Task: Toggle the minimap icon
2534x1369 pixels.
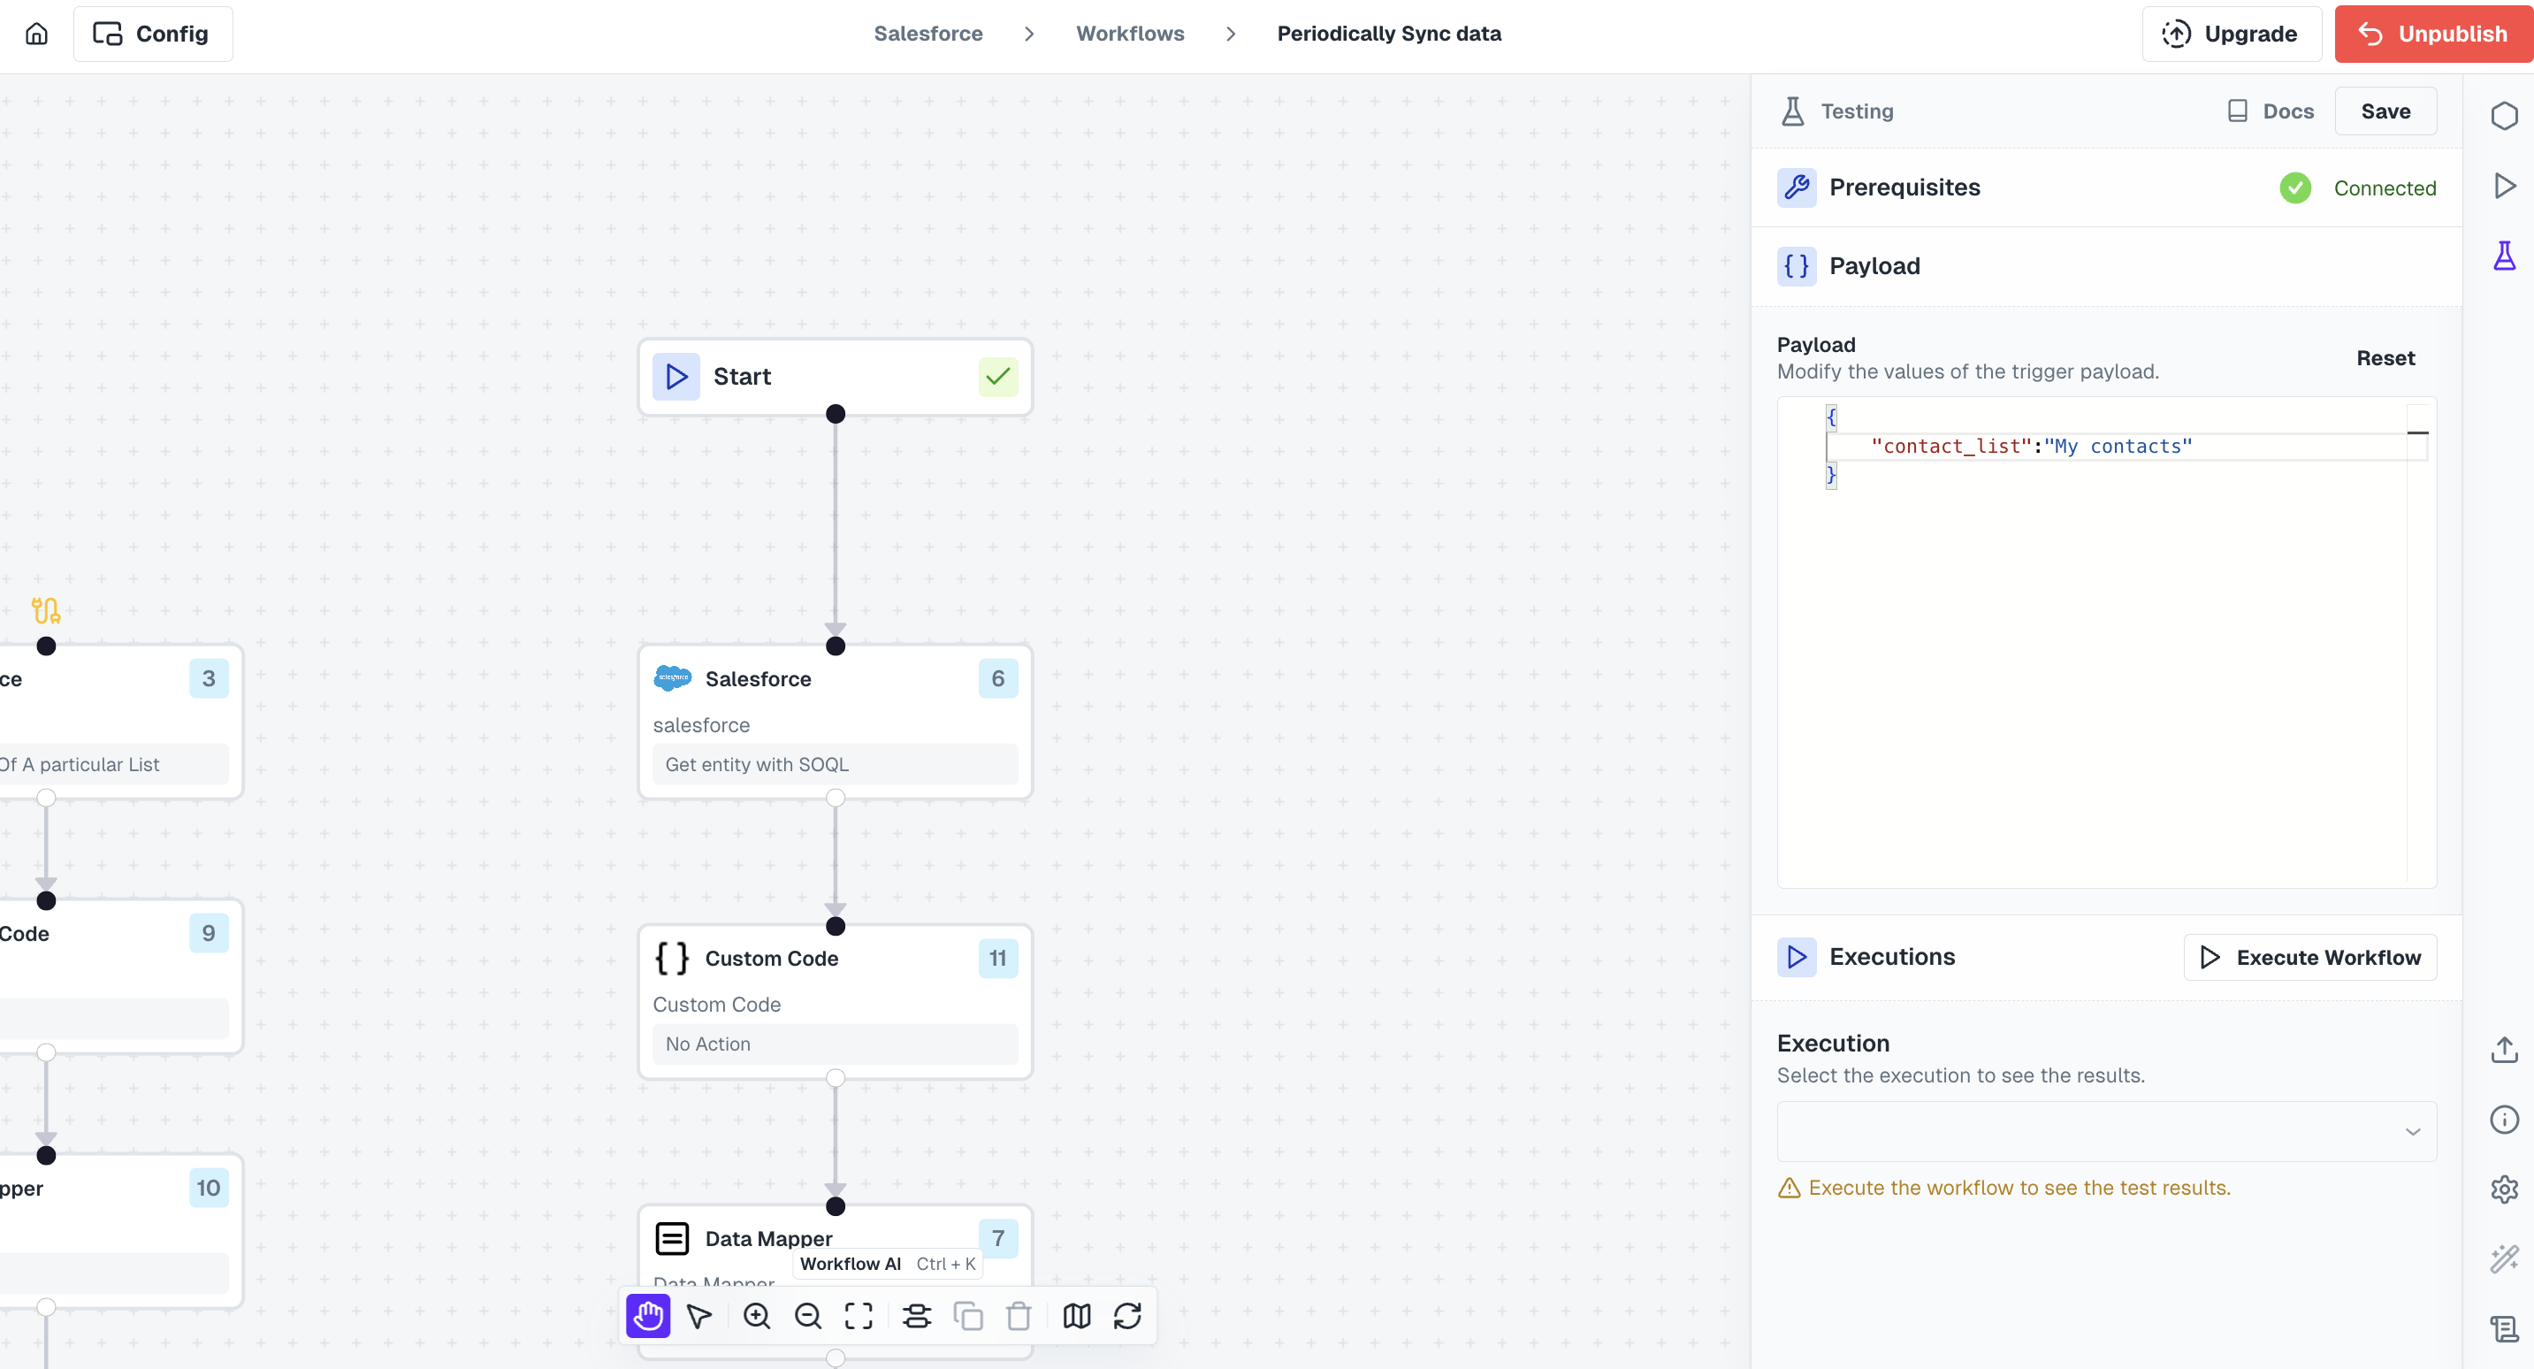Action: click(x=1076, y=1316)
